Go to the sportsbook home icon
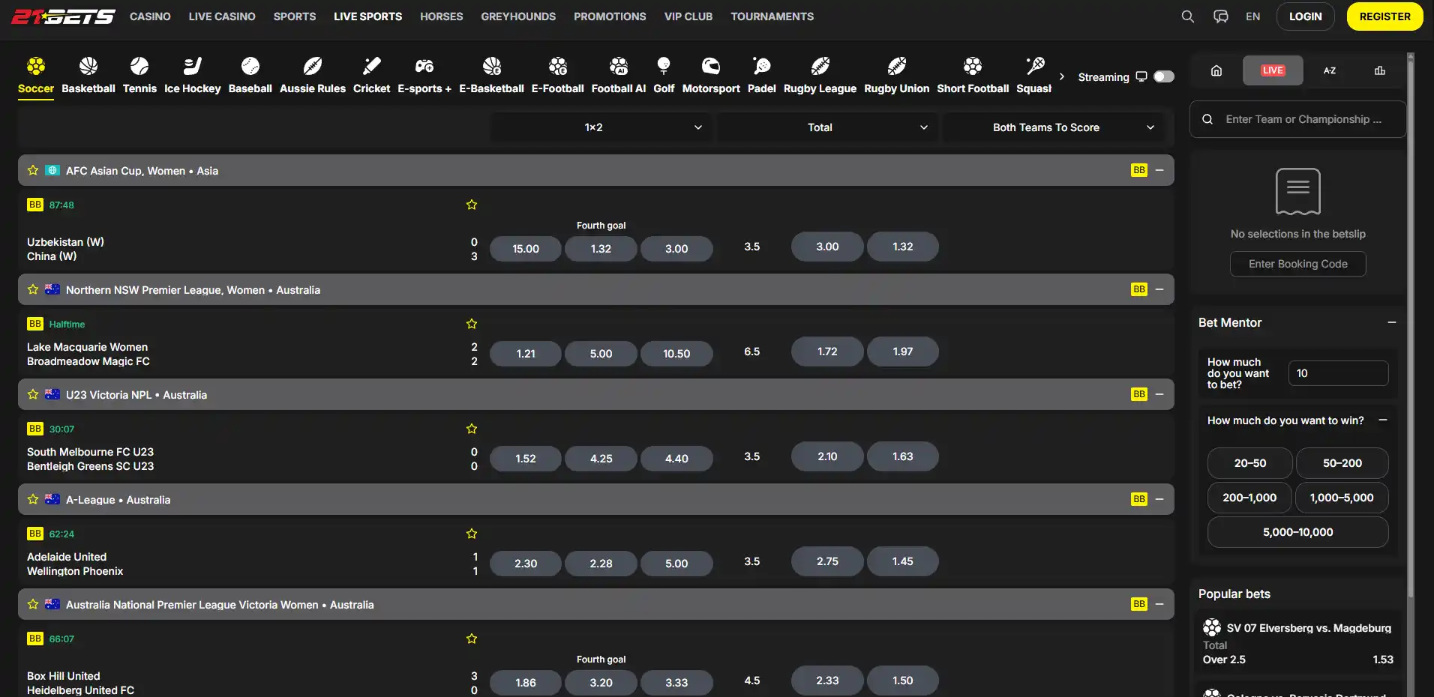 (1216, 70)
